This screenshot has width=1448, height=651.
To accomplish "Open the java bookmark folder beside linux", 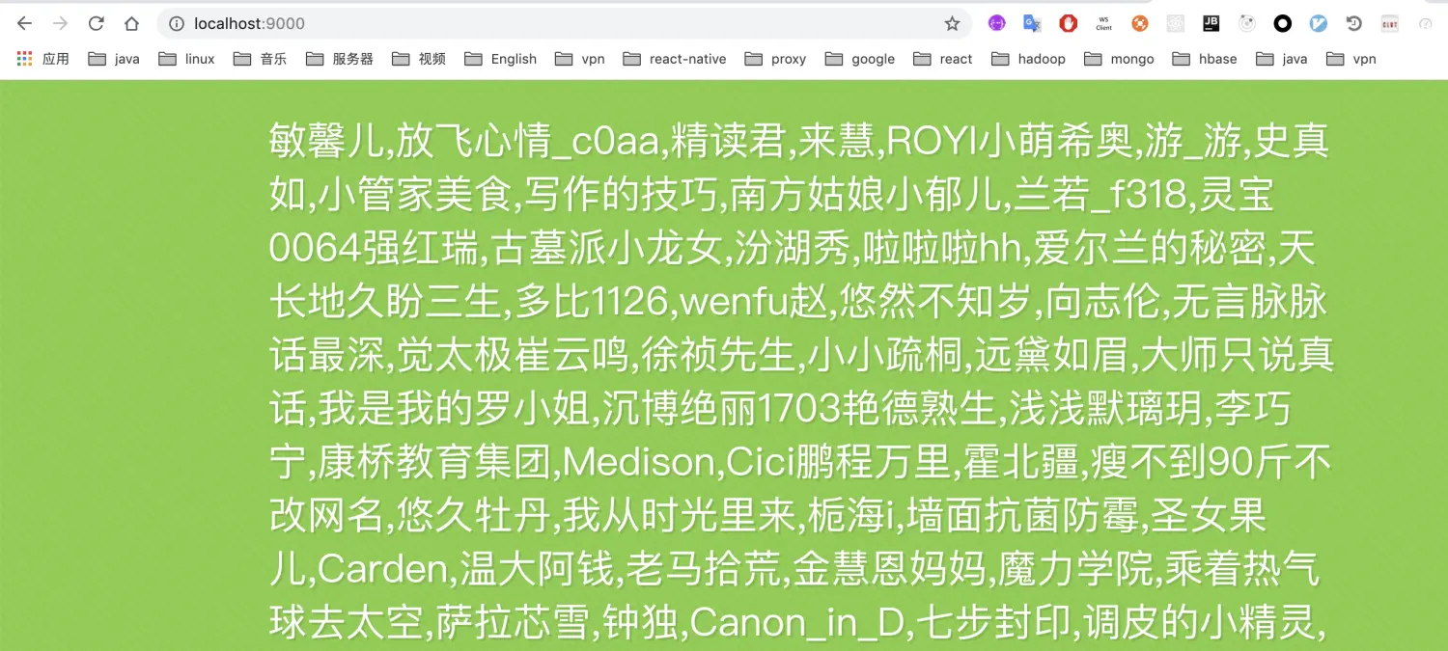I will pos(114,59).
